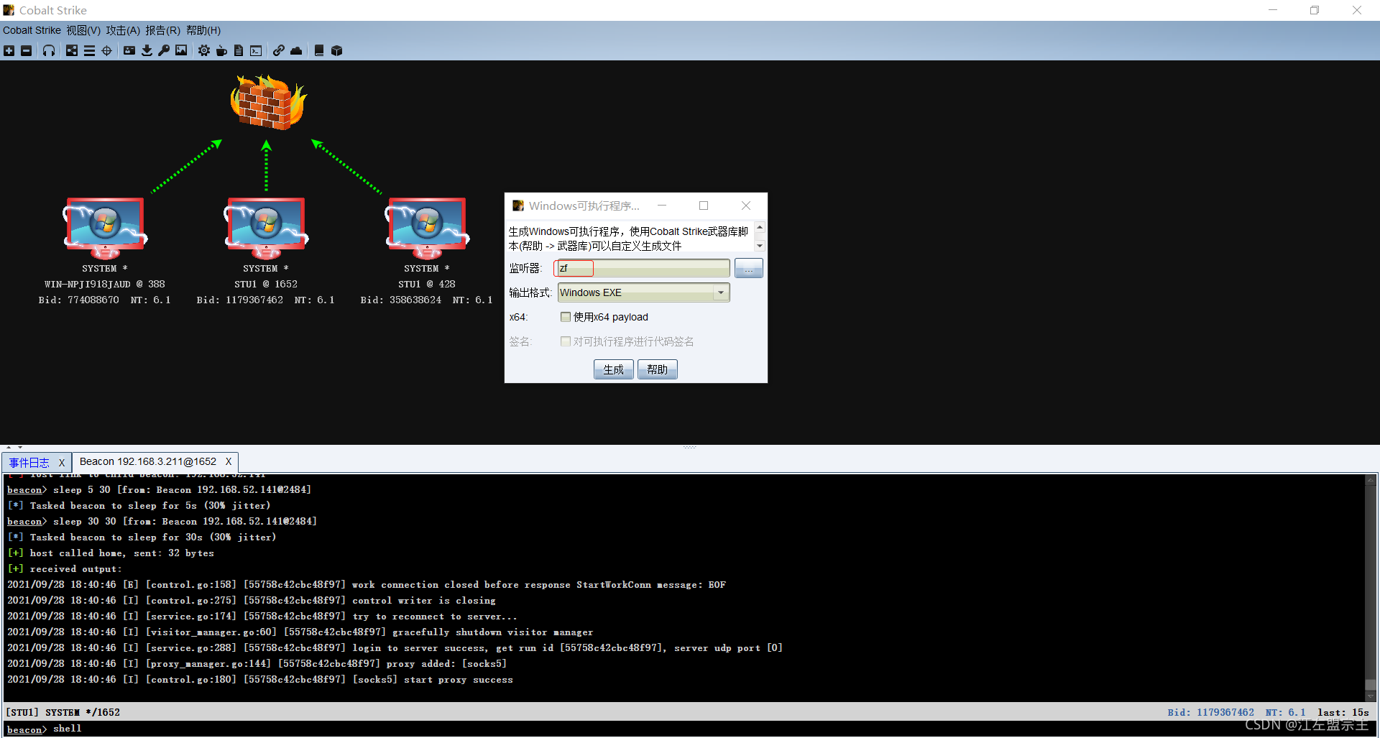Enable the 使用x64 payload checkbox
This screenshot has width=1380, height=738.
(x=566, y=317)
